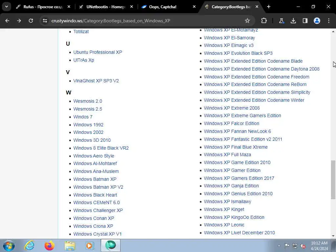Go back to the previous page
This screenshot has width=336, height=252.
[x=7, y=21]
